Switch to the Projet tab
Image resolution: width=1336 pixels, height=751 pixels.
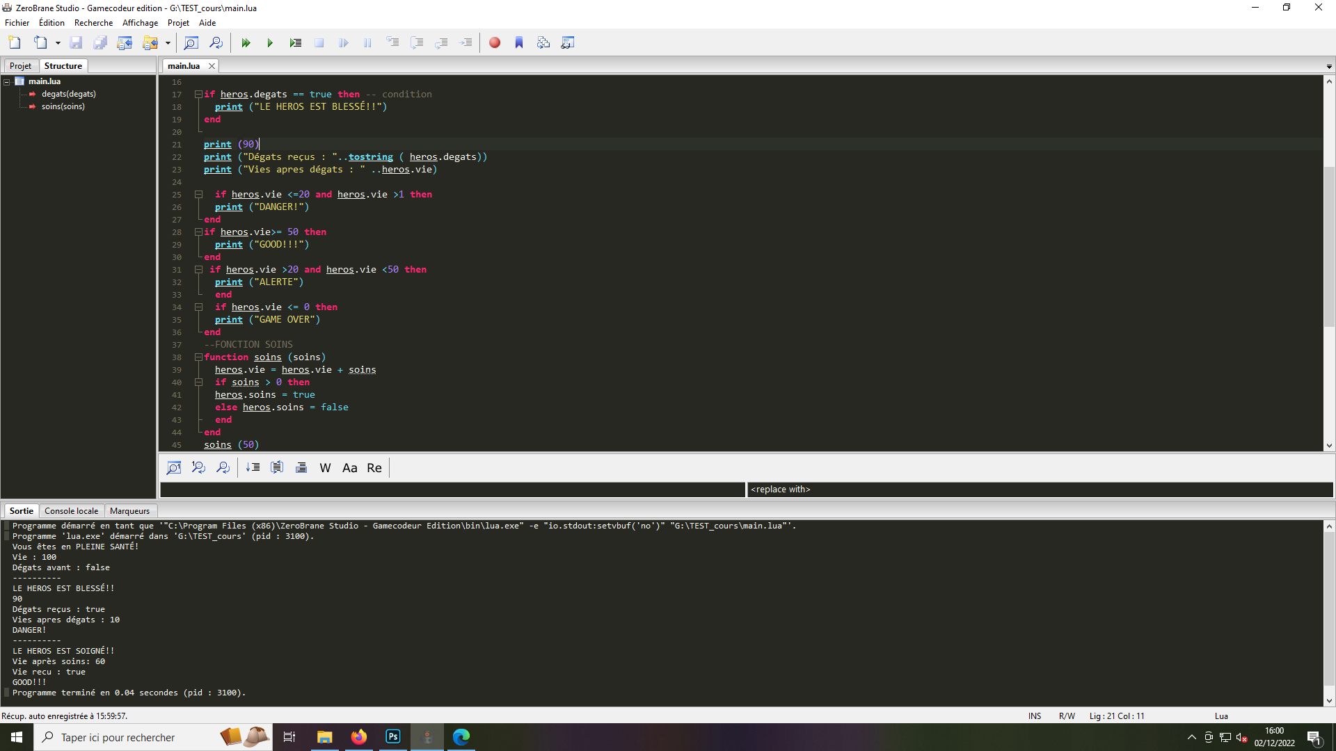tap(20, 65)
